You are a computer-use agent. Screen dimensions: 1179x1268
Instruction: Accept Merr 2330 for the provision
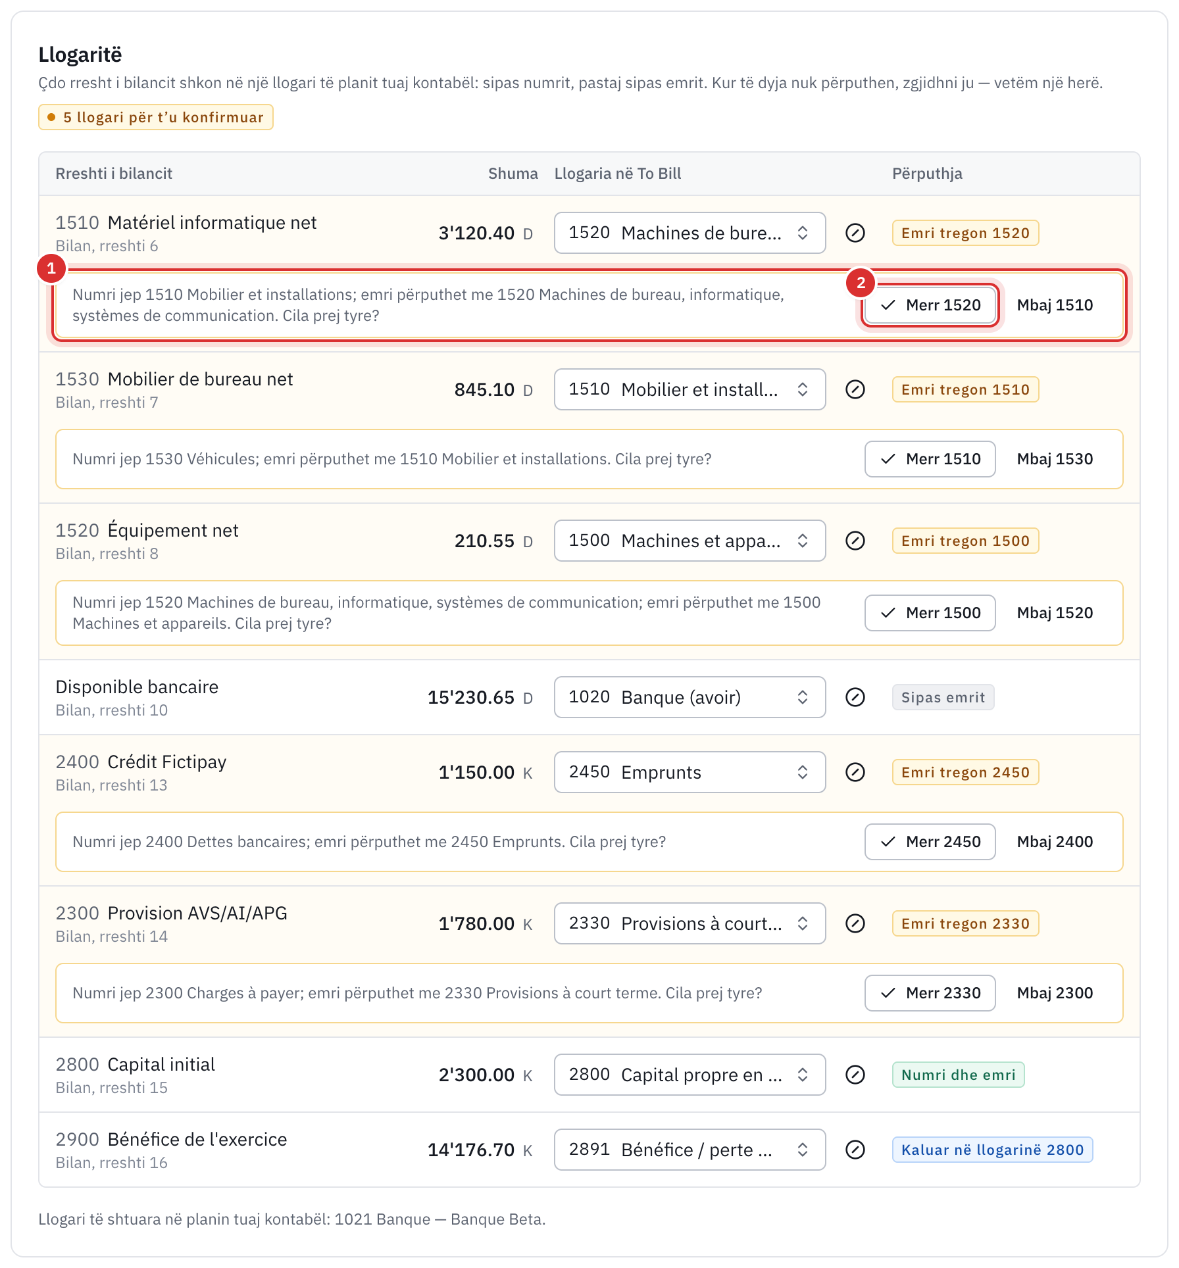click(930, 993)
